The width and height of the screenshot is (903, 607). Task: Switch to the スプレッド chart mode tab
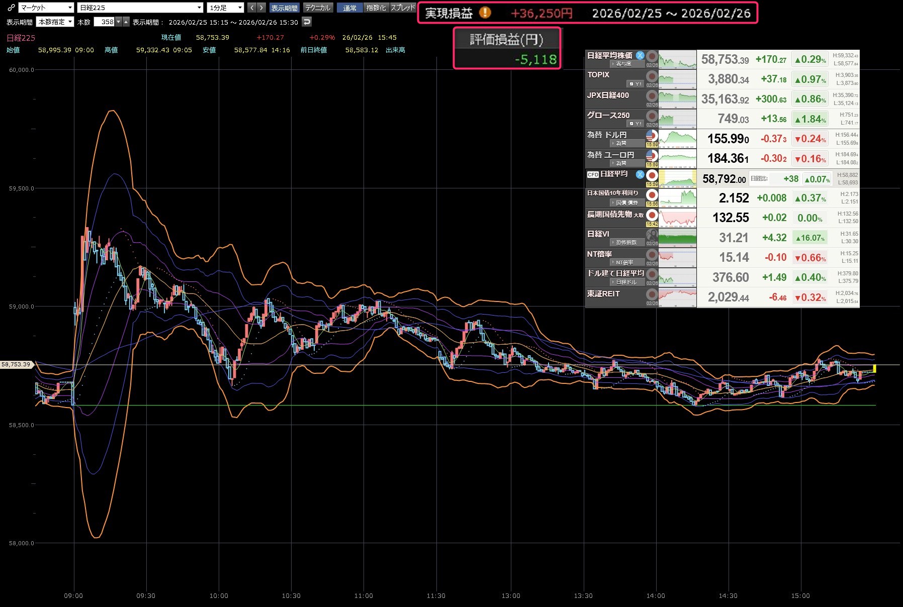[403, 8]
